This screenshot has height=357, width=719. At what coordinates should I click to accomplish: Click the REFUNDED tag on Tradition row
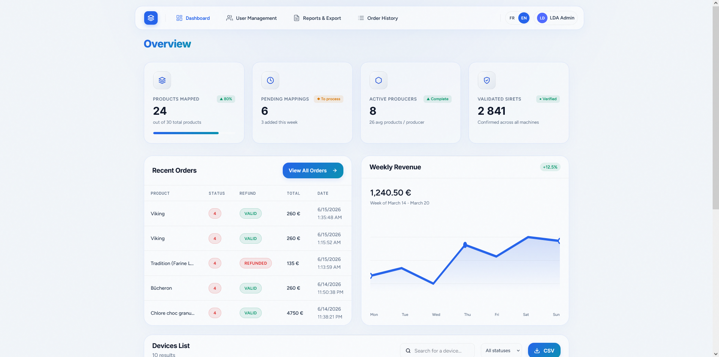[256, 263]
